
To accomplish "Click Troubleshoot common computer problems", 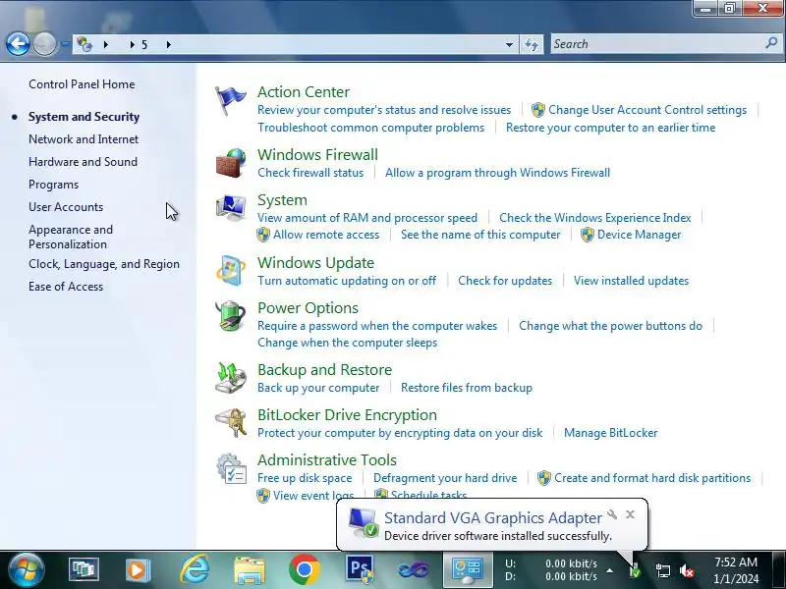I will 371,128.
